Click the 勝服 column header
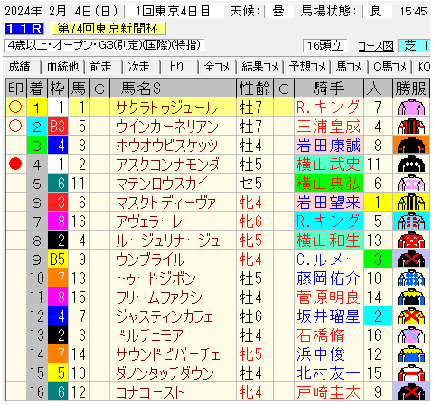This screenshot has height=405, width=434. click(411, 89)
